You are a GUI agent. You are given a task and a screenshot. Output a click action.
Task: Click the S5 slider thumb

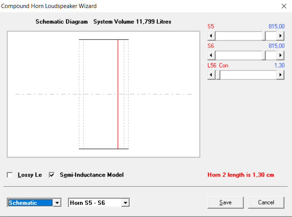click(264, 36)
